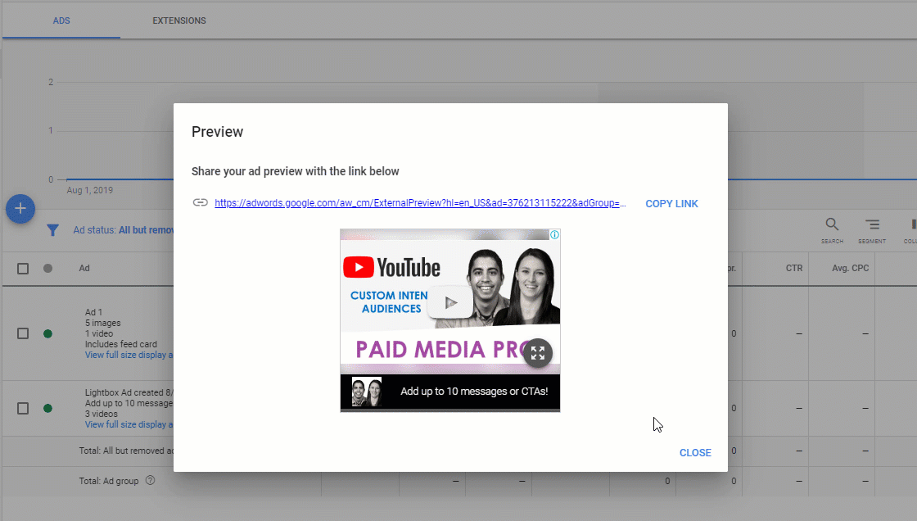Play the video in ad preview
This screenshot has height=521, width=917.
click(x=449, y=302)
